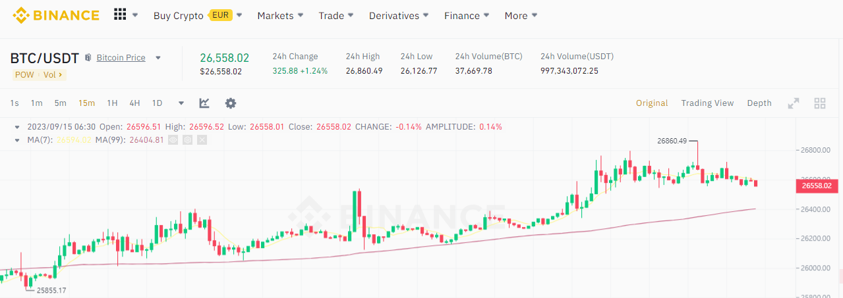Click the MA(7) value 26594.02

coord(74,139)
